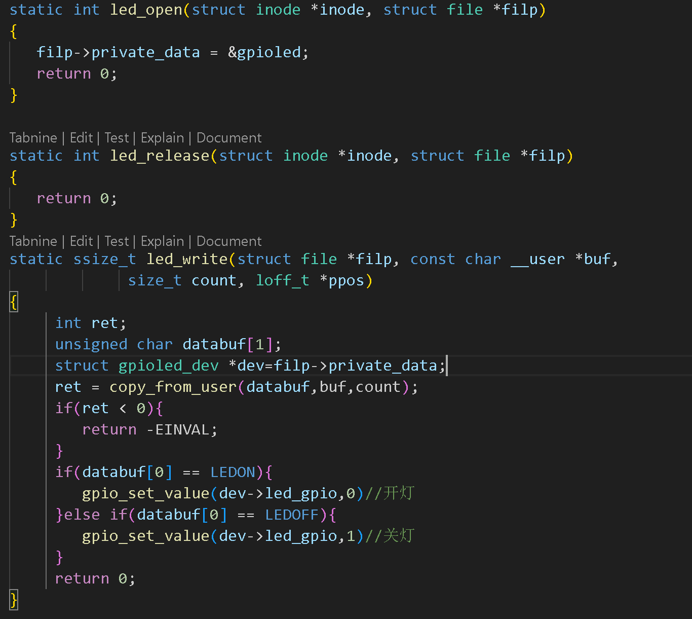Click the led_release function name

click(160, 156)
